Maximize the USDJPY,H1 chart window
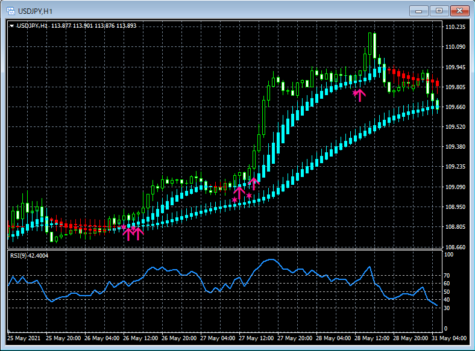The width and height of the screenshot is (475, 351). click(x=439, y=11)
